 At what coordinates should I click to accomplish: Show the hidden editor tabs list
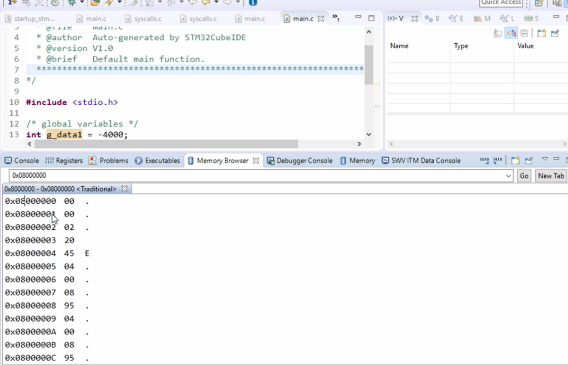pos(336,18)
